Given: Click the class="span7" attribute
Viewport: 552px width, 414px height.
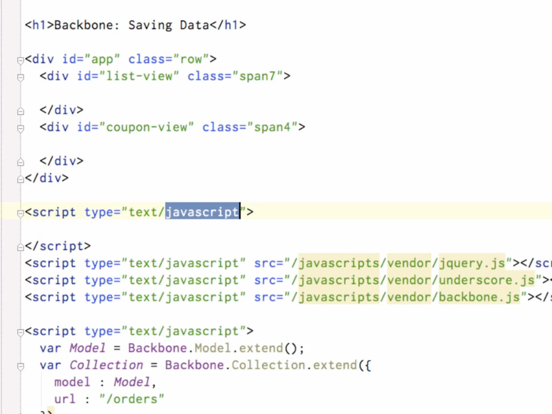Looking at the screenshot, I should pos(235,76).
